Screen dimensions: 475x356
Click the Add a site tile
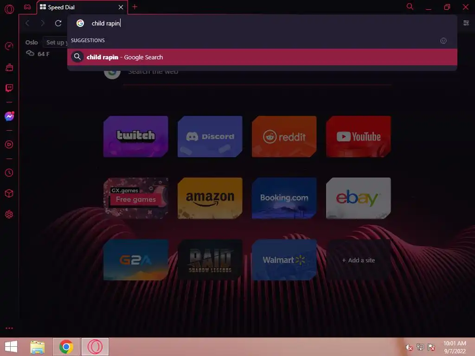pyautogui.click(x=359, y=260)
